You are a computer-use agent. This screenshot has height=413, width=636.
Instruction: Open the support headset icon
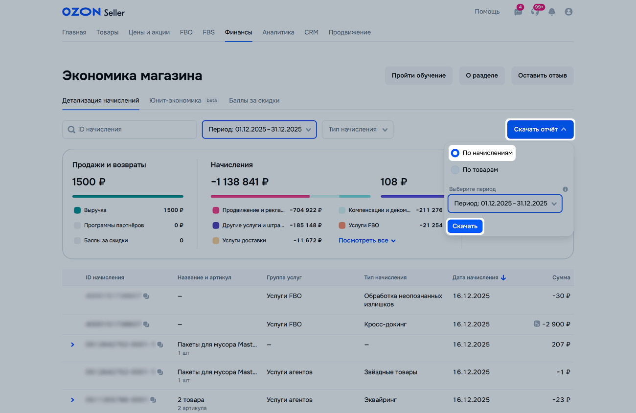535,12
